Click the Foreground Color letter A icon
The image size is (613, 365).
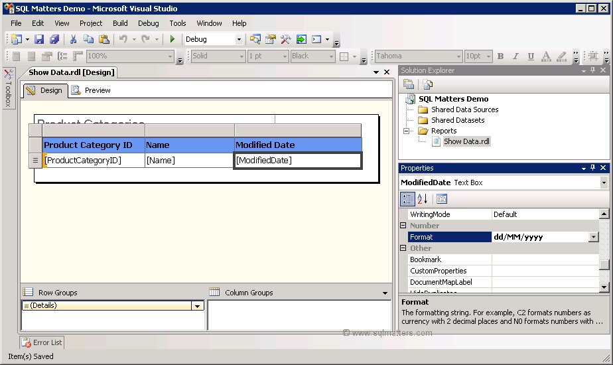(546, 56)
